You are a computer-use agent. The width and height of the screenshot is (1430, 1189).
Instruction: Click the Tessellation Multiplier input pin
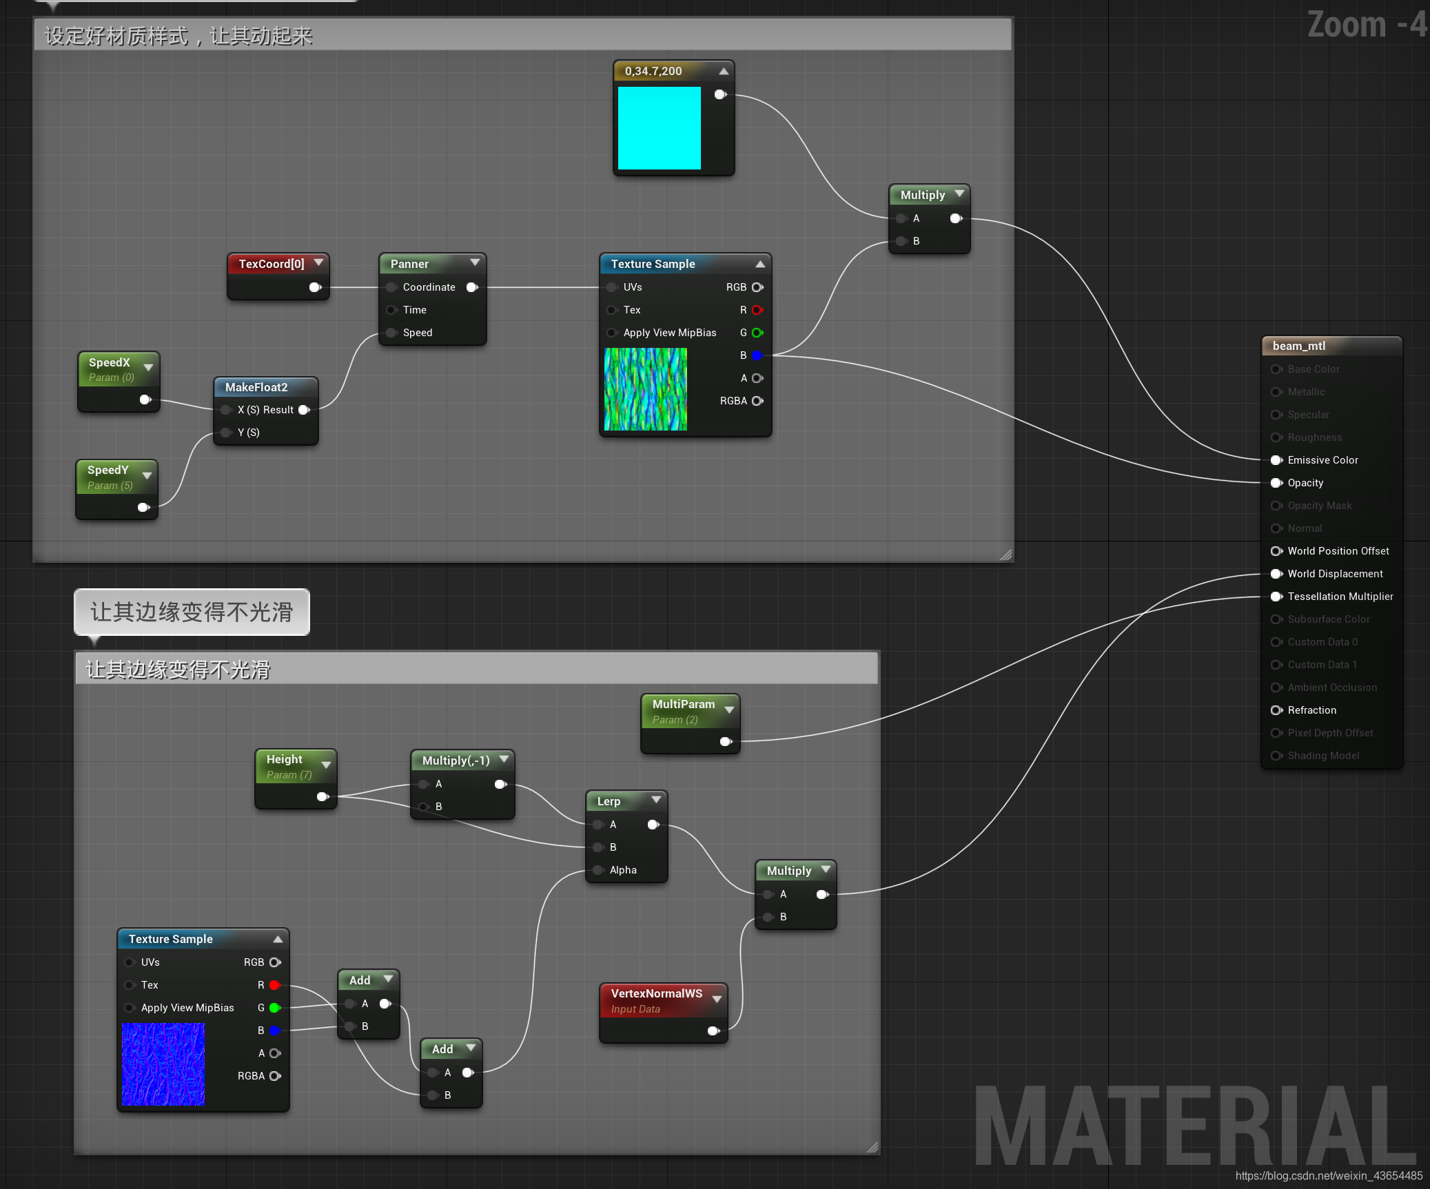(x=1276, y=597)
